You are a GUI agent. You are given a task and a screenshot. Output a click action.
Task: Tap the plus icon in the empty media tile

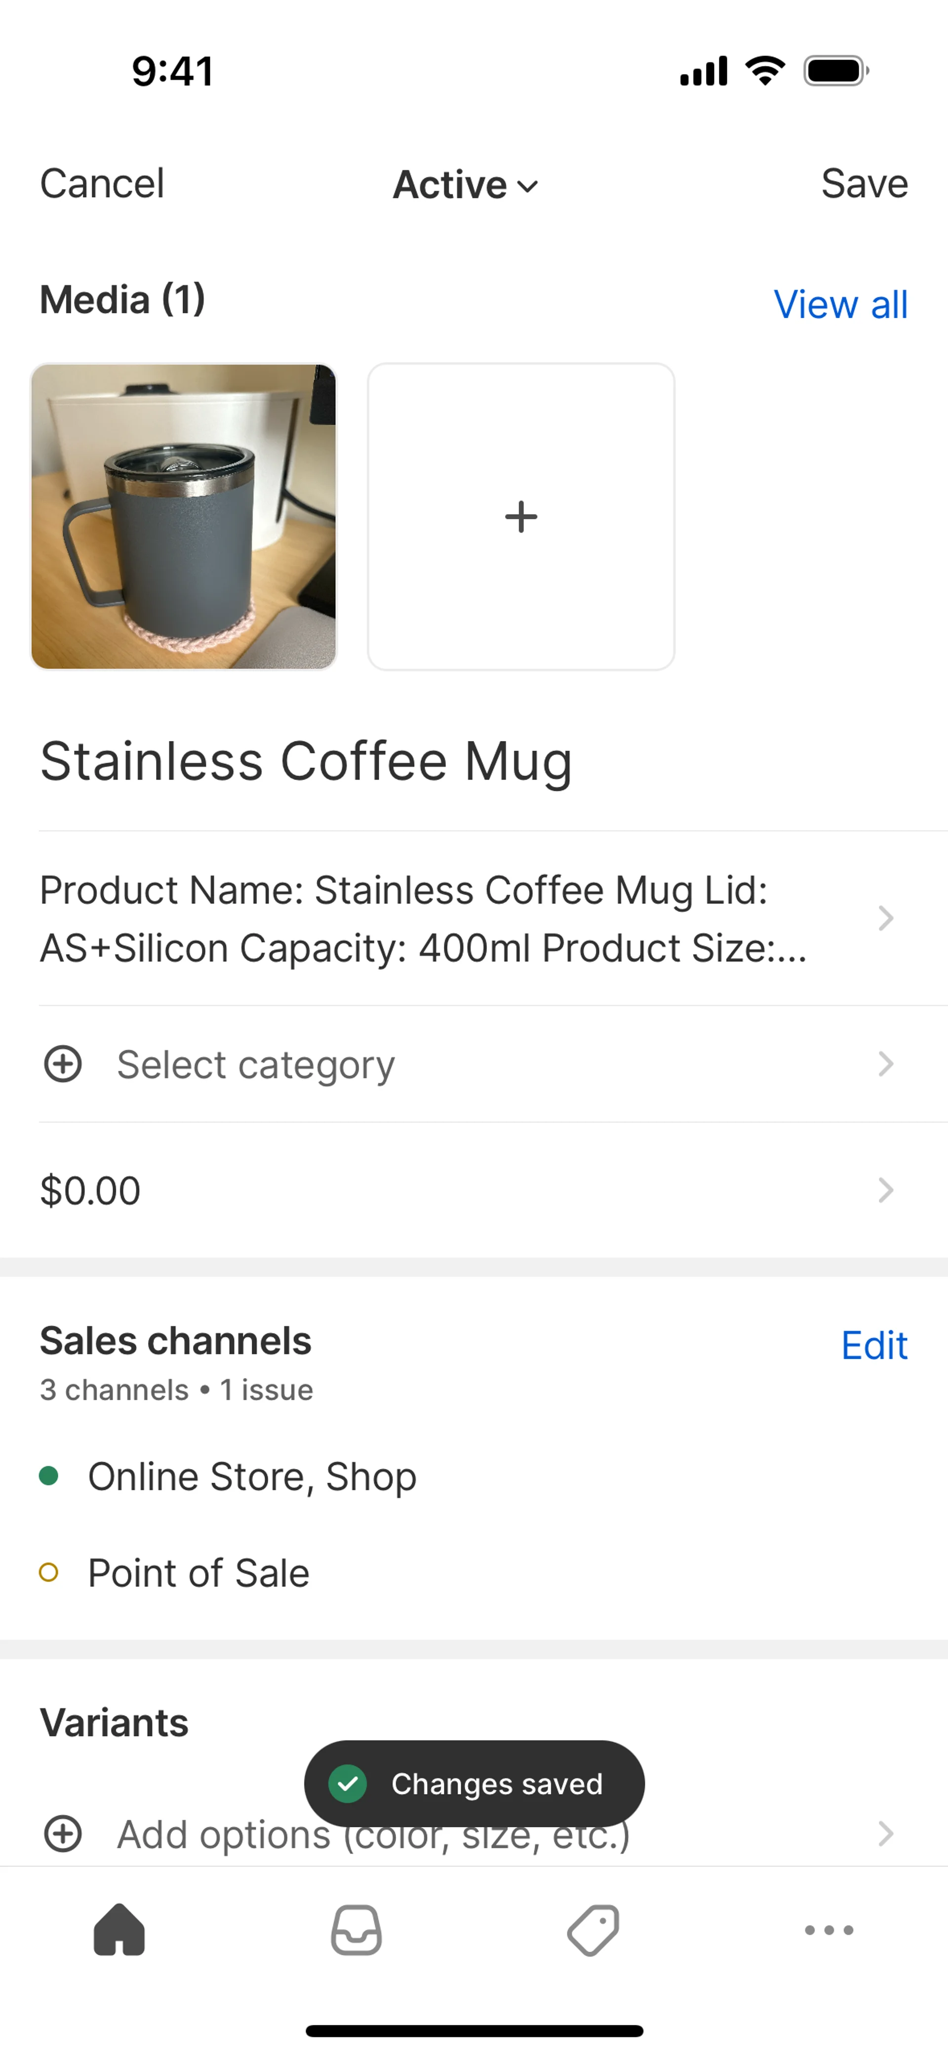click(x=521, y=516)
